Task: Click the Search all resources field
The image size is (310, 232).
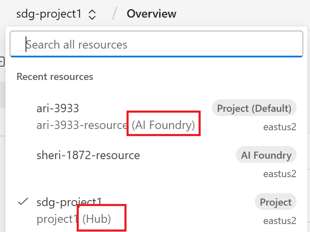Action: click(156, 44)
